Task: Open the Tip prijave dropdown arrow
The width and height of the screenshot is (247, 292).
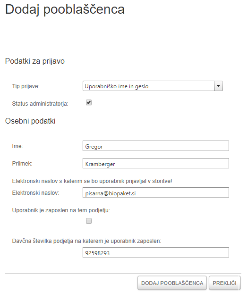Action: click(x=219, y=86)
